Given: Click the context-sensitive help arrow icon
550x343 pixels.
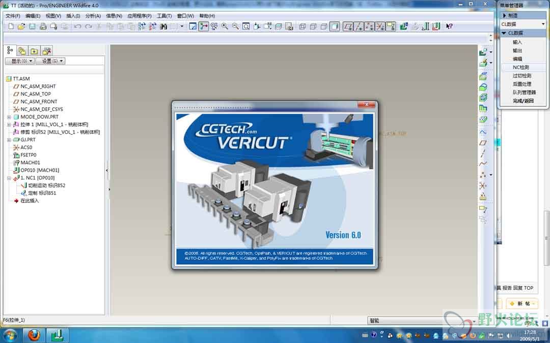Looking at the screenshot, I should click(449, 26).
